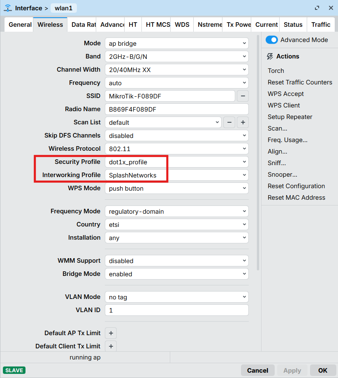Open the Security Profile dropdown
338x378 pixels.
point(176,162)
